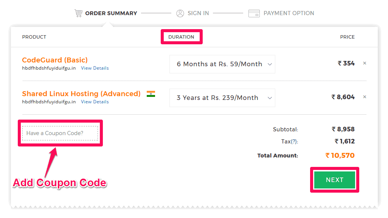
Task: Open View Details for CodeGuard (Basic)
Action: point(95,68)
